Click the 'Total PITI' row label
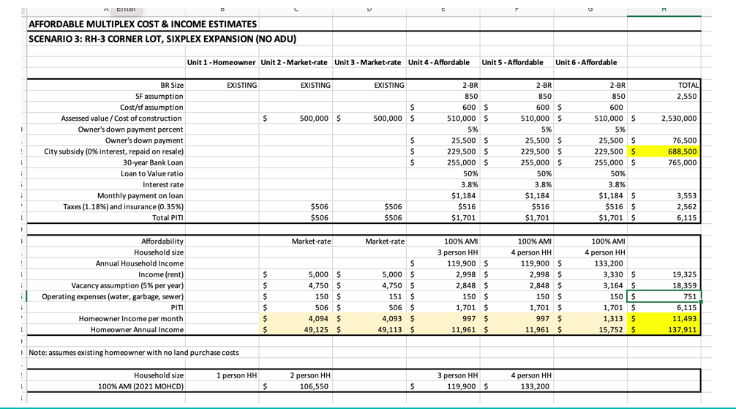This screenshot has height=409, width=736. 168,218
